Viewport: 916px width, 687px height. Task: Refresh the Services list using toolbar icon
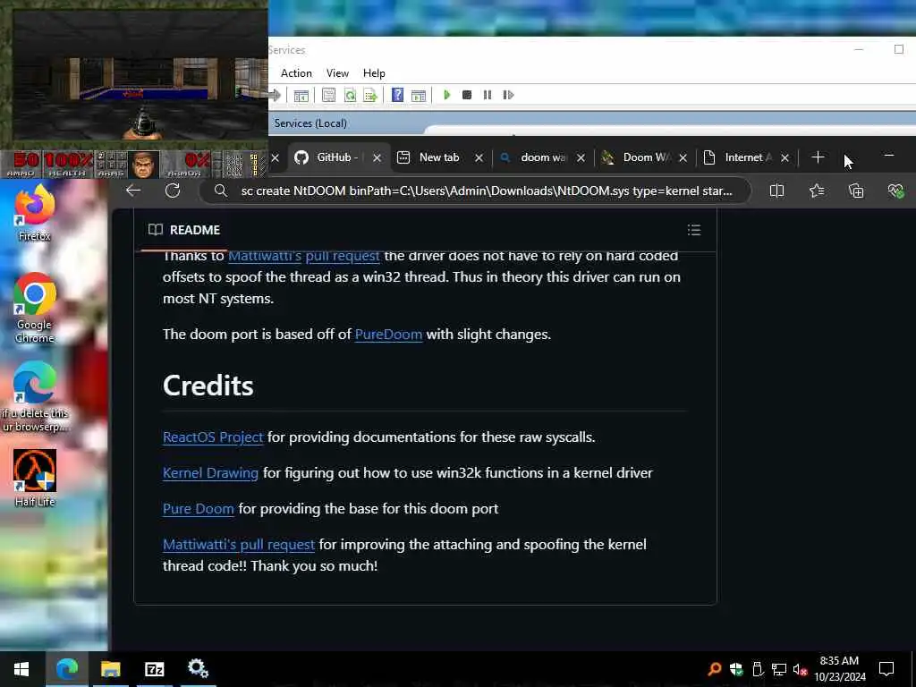click(350, 95)
